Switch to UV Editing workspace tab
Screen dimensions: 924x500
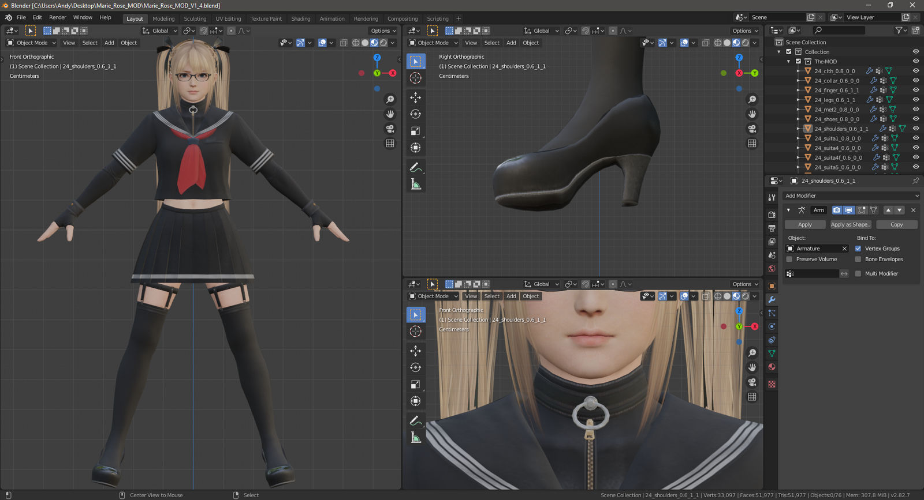(228, 18)
